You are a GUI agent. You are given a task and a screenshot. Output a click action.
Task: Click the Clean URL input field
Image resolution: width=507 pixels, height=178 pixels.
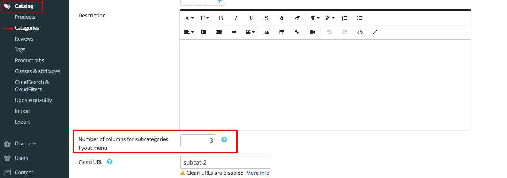[x=225, y=162]
